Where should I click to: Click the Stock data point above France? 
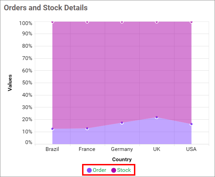point(87,22)
